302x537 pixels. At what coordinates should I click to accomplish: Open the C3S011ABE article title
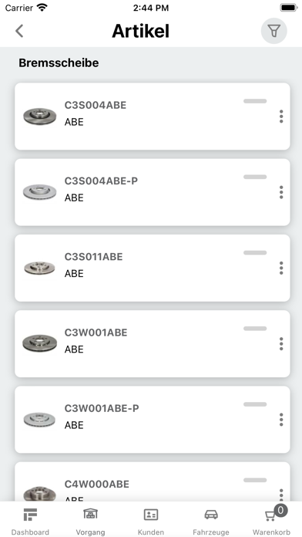coord(93,257)
